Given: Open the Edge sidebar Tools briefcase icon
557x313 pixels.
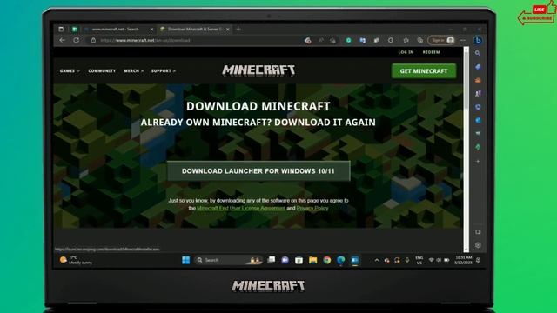Looking at the screenshot, I should point(478,80).
